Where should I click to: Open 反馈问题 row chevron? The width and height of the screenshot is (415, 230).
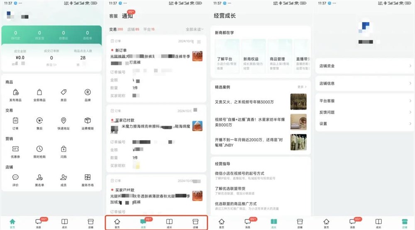tap(410, 112)
